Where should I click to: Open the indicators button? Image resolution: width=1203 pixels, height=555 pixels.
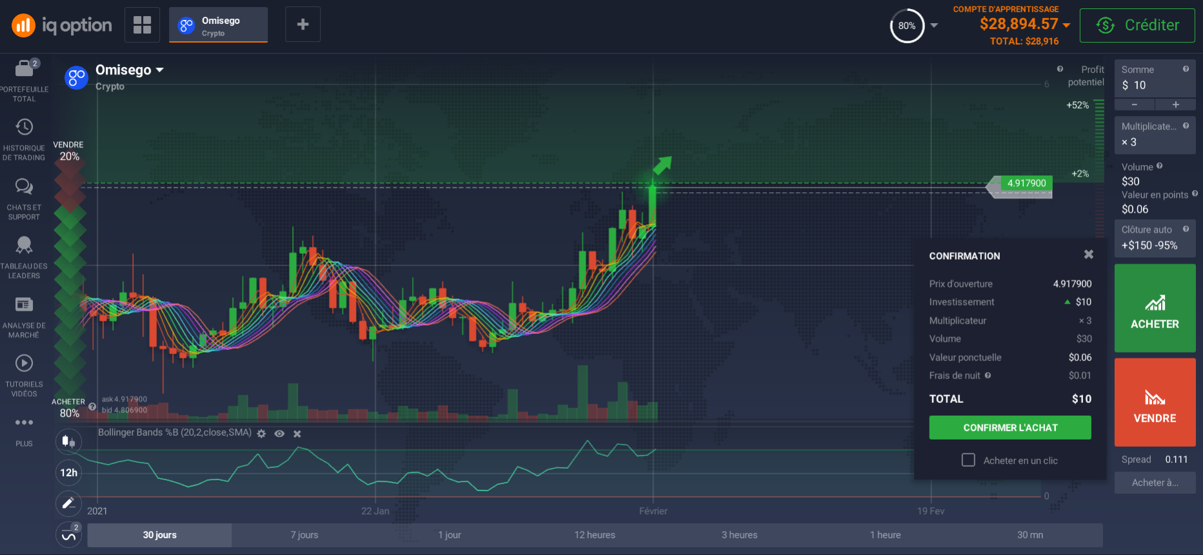pos(68,534)
